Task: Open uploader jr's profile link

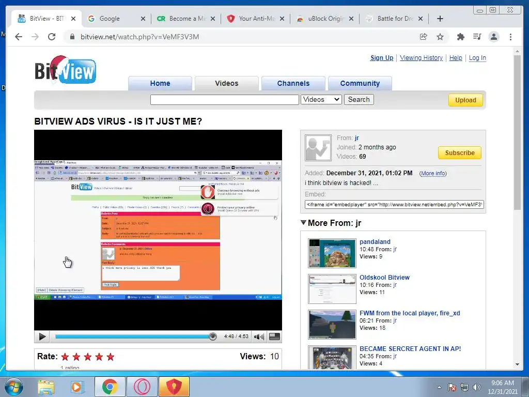Action: (357, 138)
